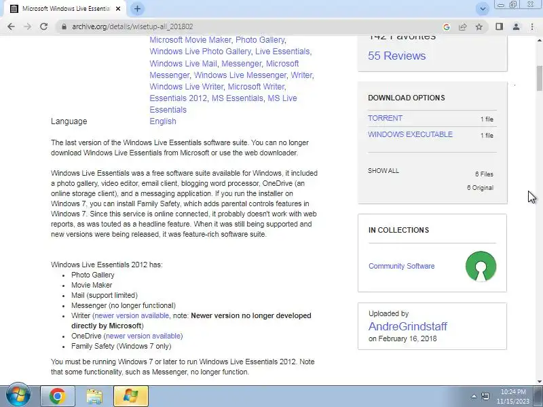Open the Photo Gallery topic link

click(x=260, y=40)
